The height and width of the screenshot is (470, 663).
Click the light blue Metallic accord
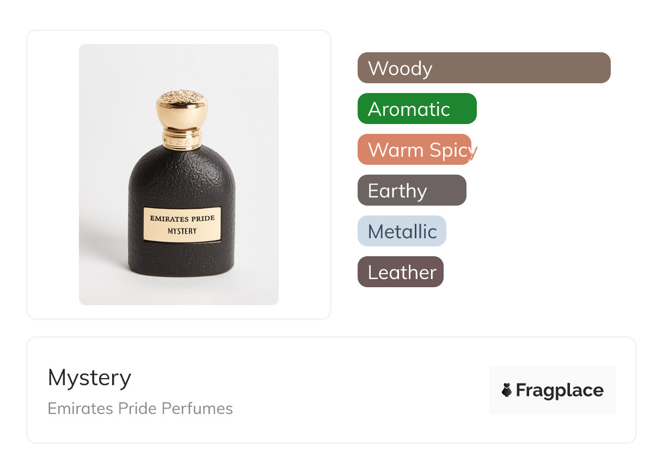click(x=402, y=231)
